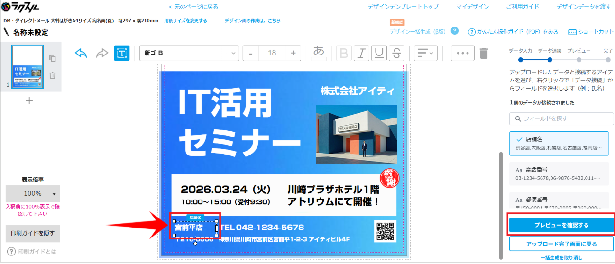Open マイデザイン in top navigation

[472, 7]
